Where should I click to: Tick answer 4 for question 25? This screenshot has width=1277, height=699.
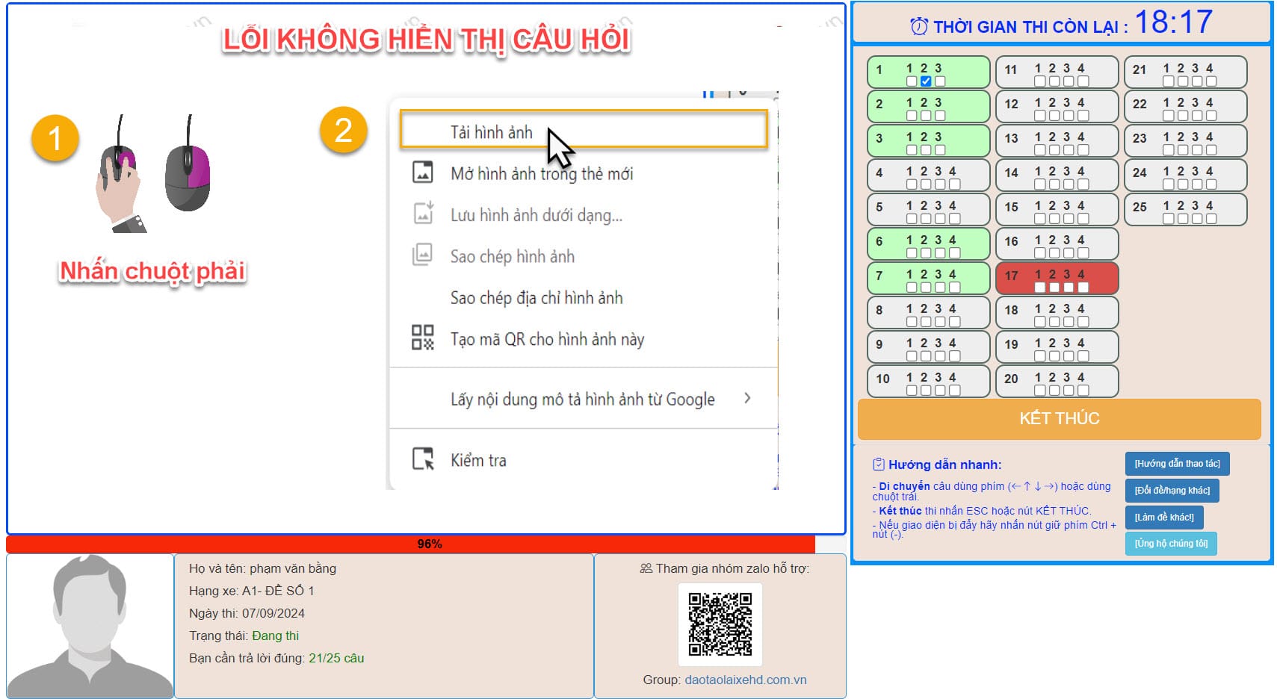[1211, 219]
